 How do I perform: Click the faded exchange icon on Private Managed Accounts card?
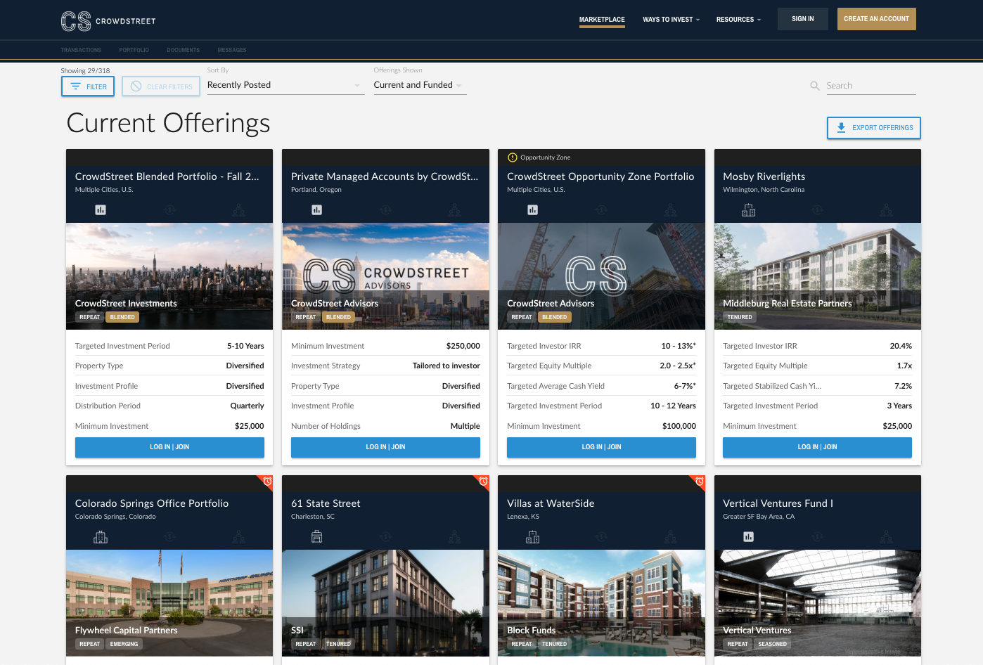point(385,210)
